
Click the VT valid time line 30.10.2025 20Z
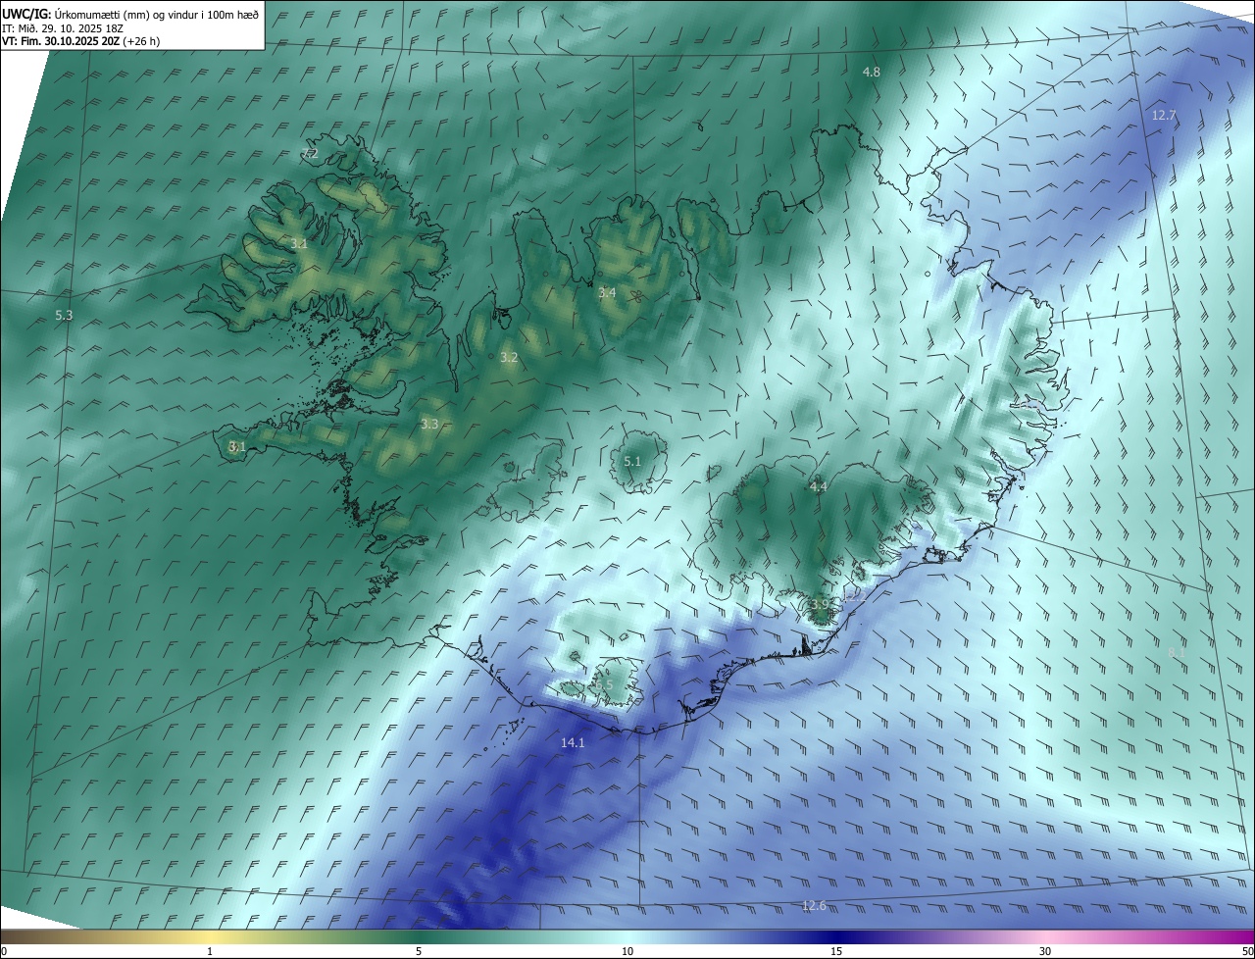pos(80,41)
